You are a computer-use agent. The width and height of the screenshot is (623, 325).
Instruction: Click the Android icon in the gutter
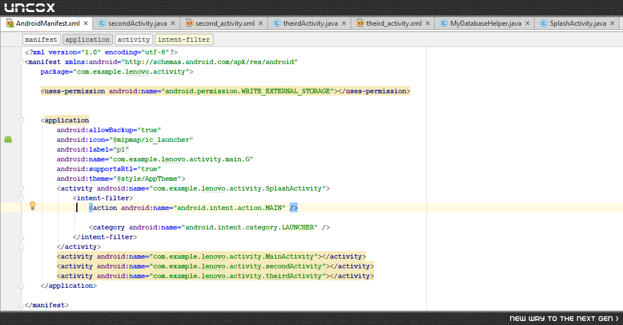click(8, 140)
